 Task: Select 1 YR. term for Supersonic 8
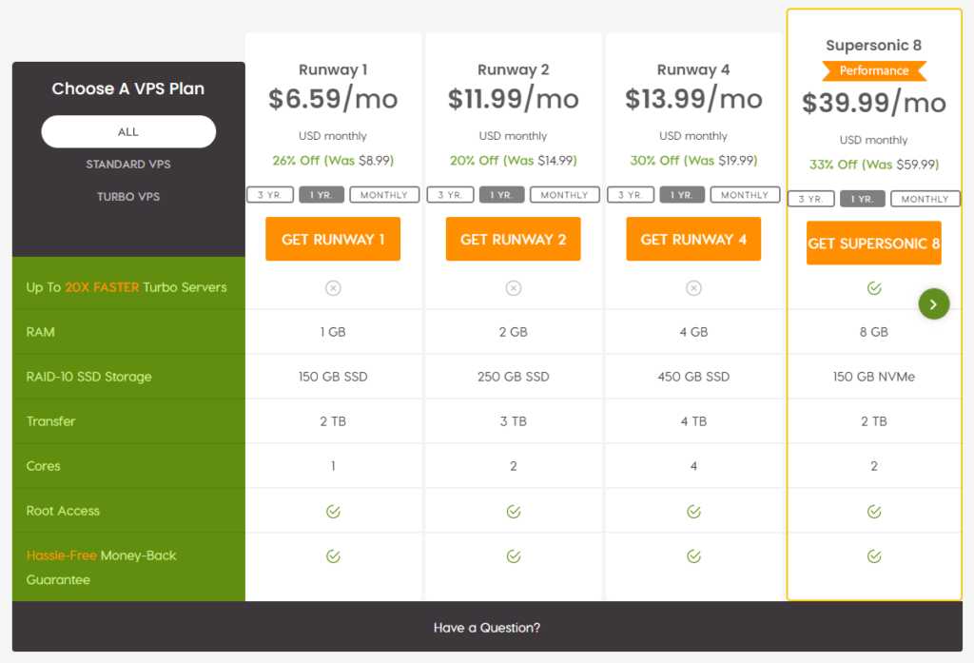(862, 199)
